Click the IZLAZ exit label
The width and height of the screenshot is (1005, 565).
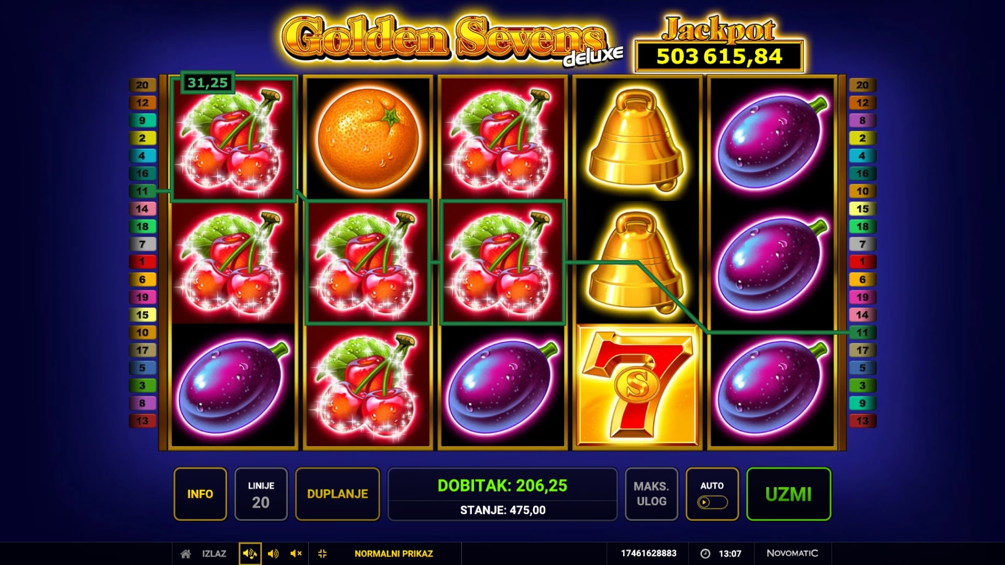pos(214,553)
